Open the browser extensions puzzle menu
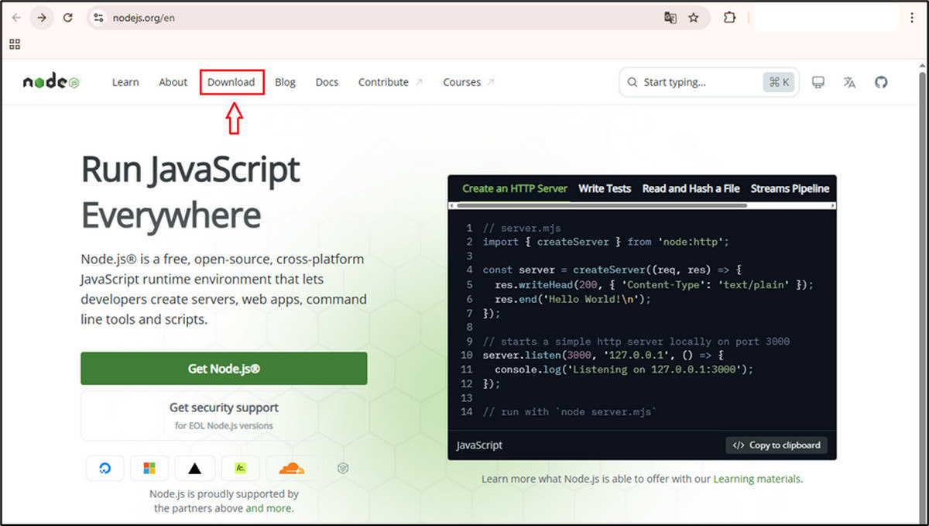The width and height of the screenshot is (929, 526). tap(729, 17)
